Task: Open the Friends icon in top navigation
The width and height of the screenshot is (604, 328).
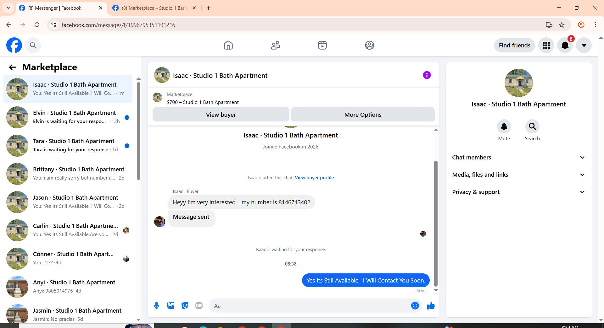Action: point(276,45)
